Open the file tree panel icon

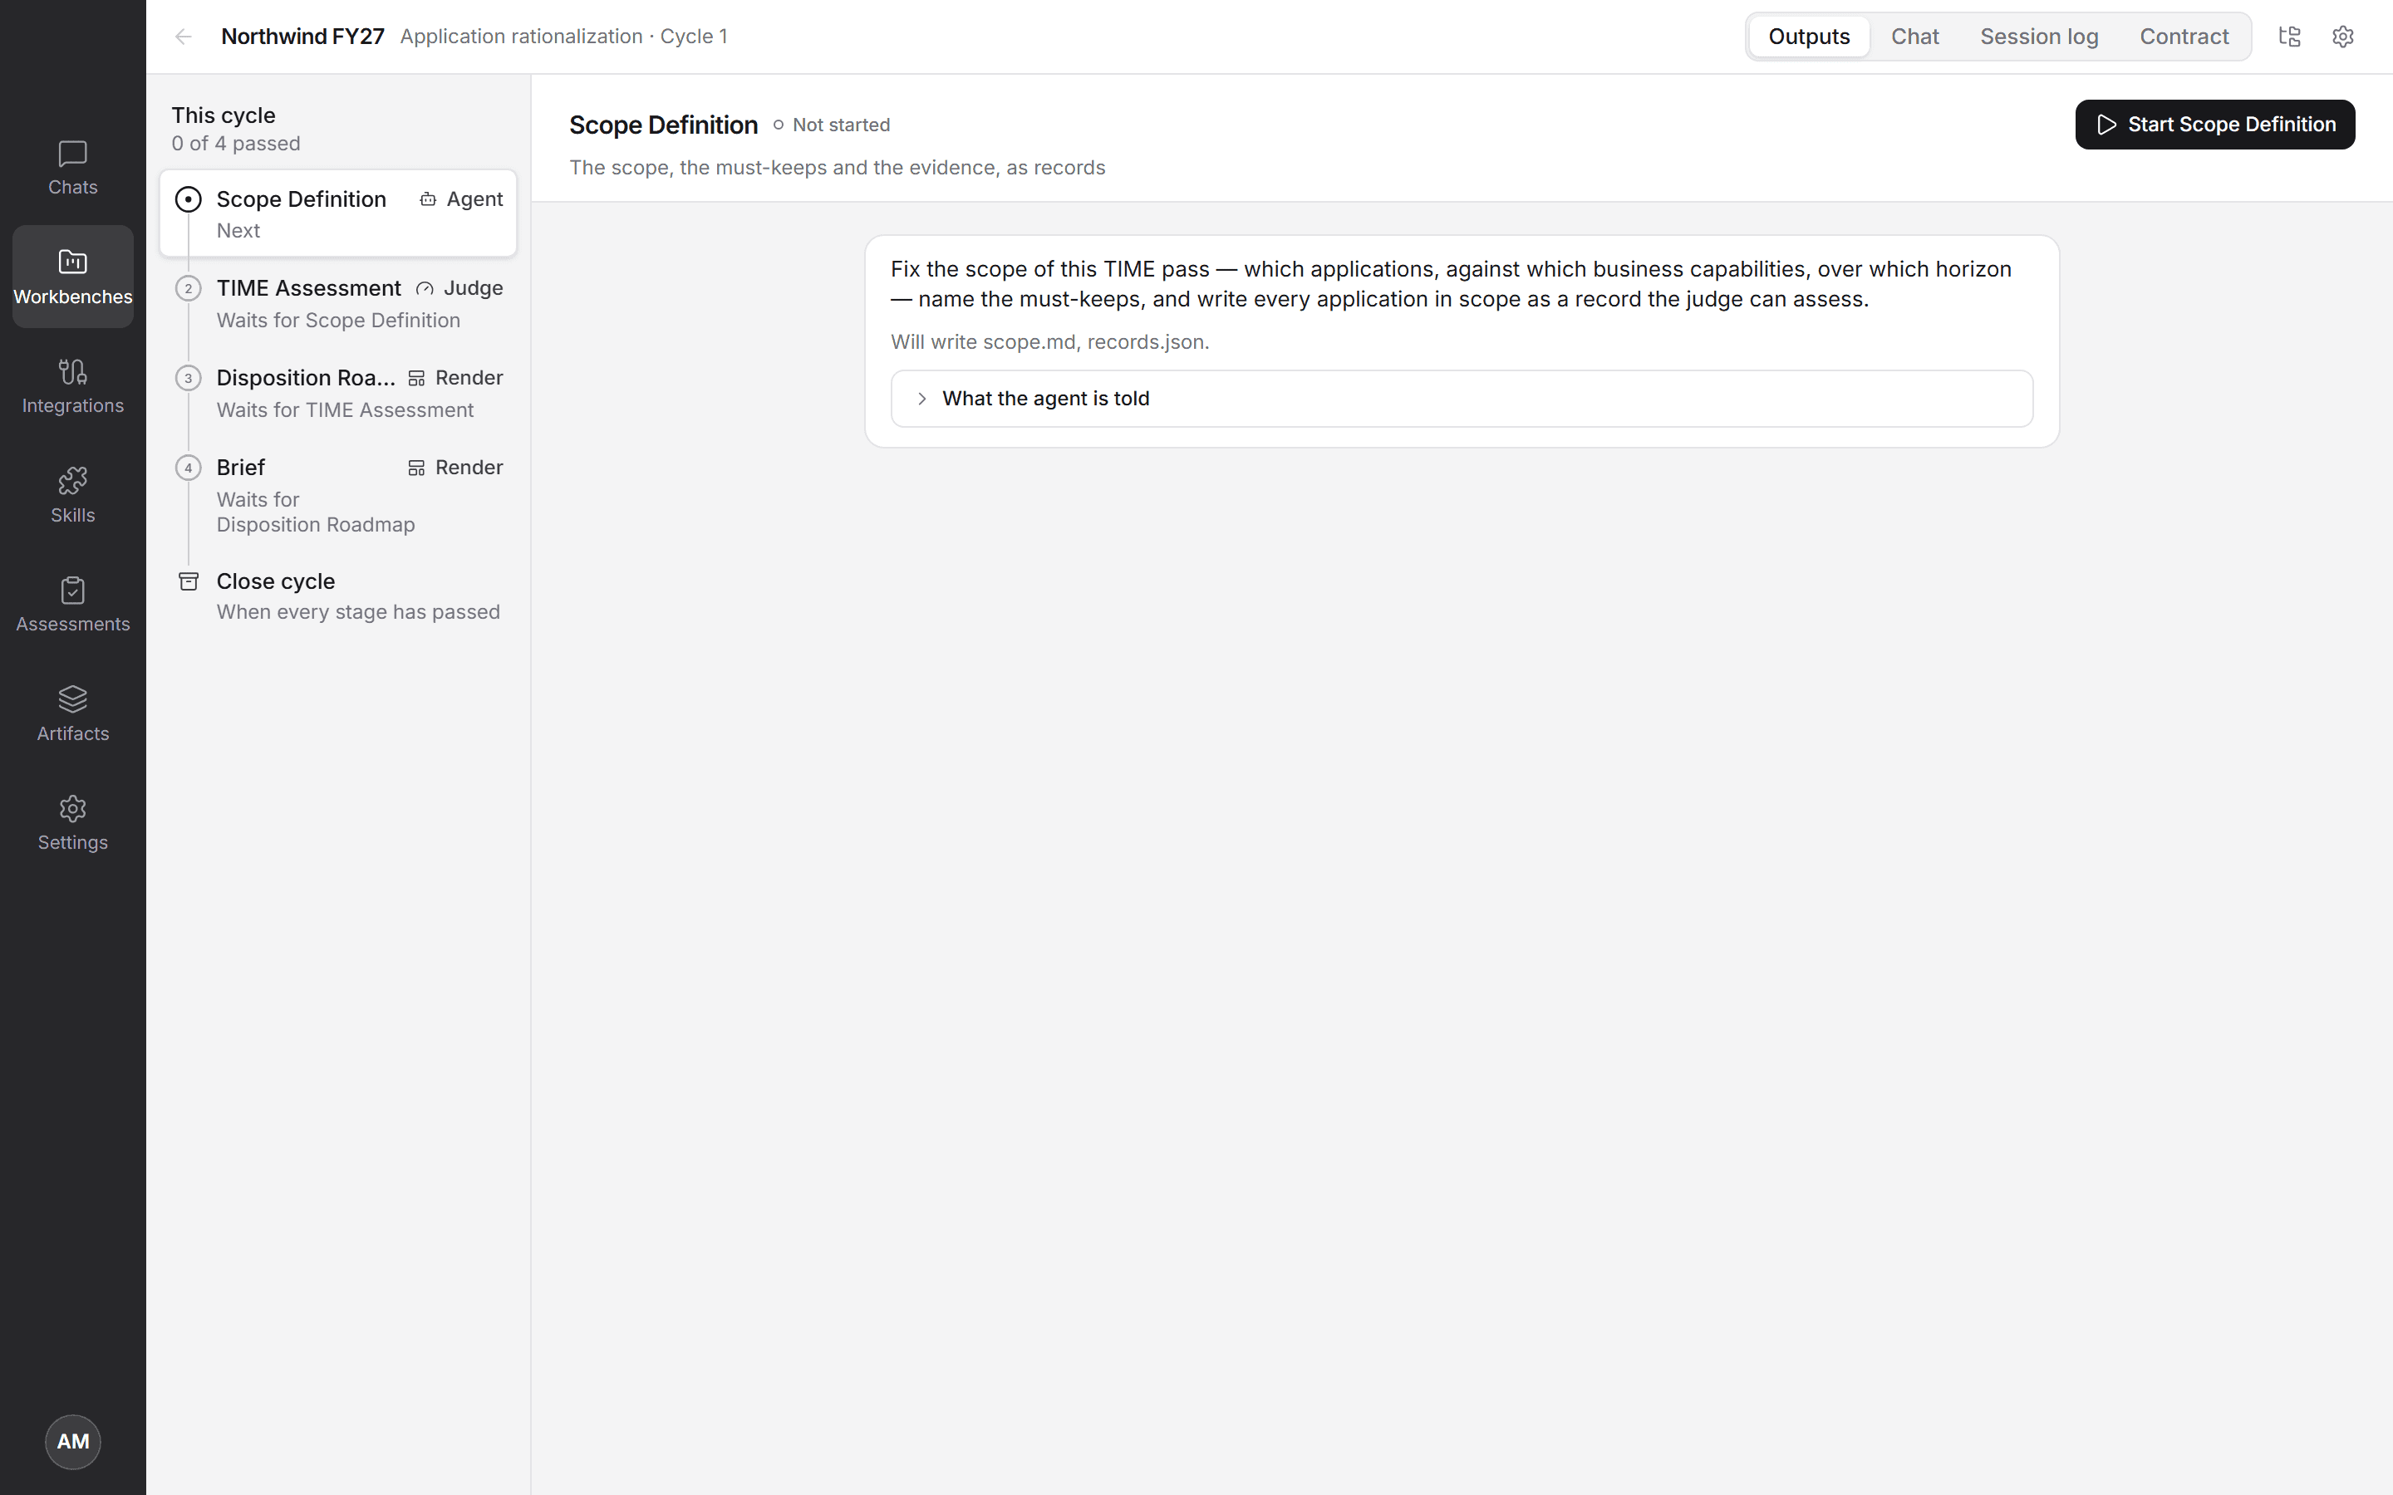pos(2289,37)
